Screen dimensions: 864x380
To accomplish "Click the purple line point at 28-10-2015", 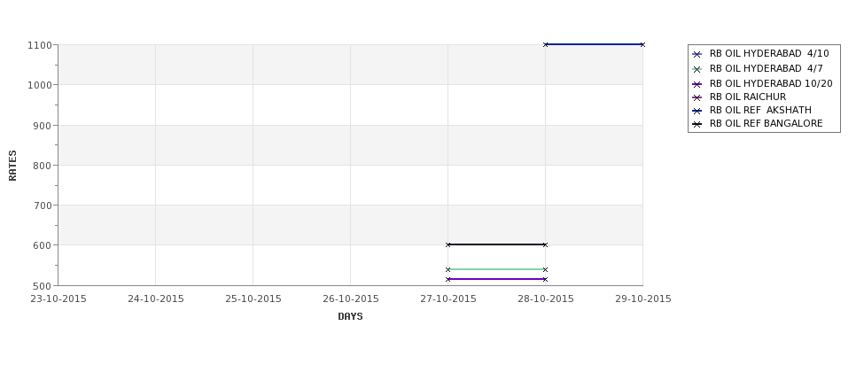I will [546, 279].
